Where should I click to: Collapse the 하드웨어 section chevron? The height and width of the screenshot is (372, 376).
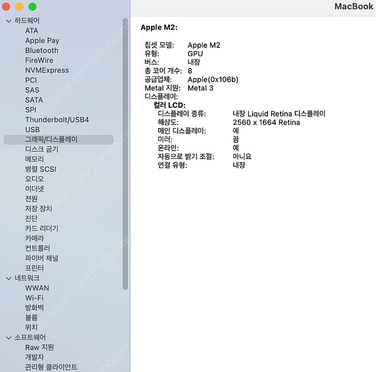coord(8,21)
